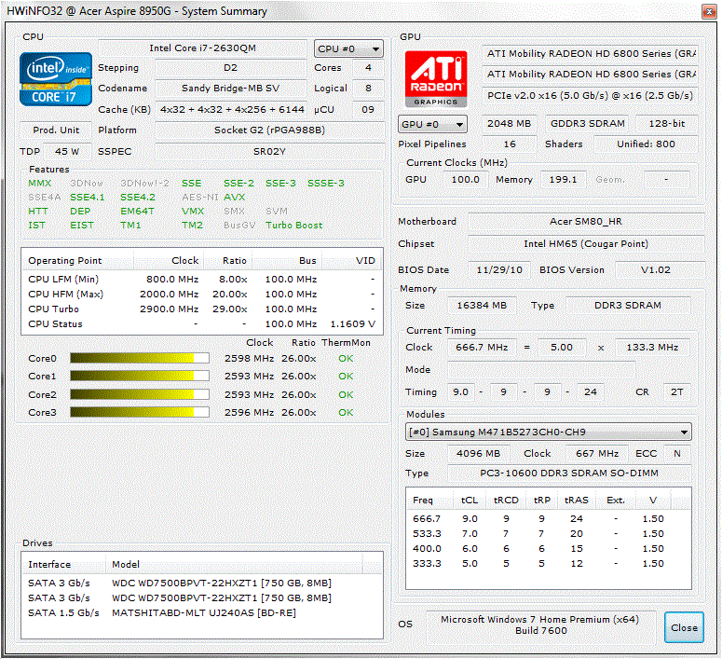Click the SSSE-3 feature label
The width and height of the screenshot is (722, 659).
coord(325,183)
